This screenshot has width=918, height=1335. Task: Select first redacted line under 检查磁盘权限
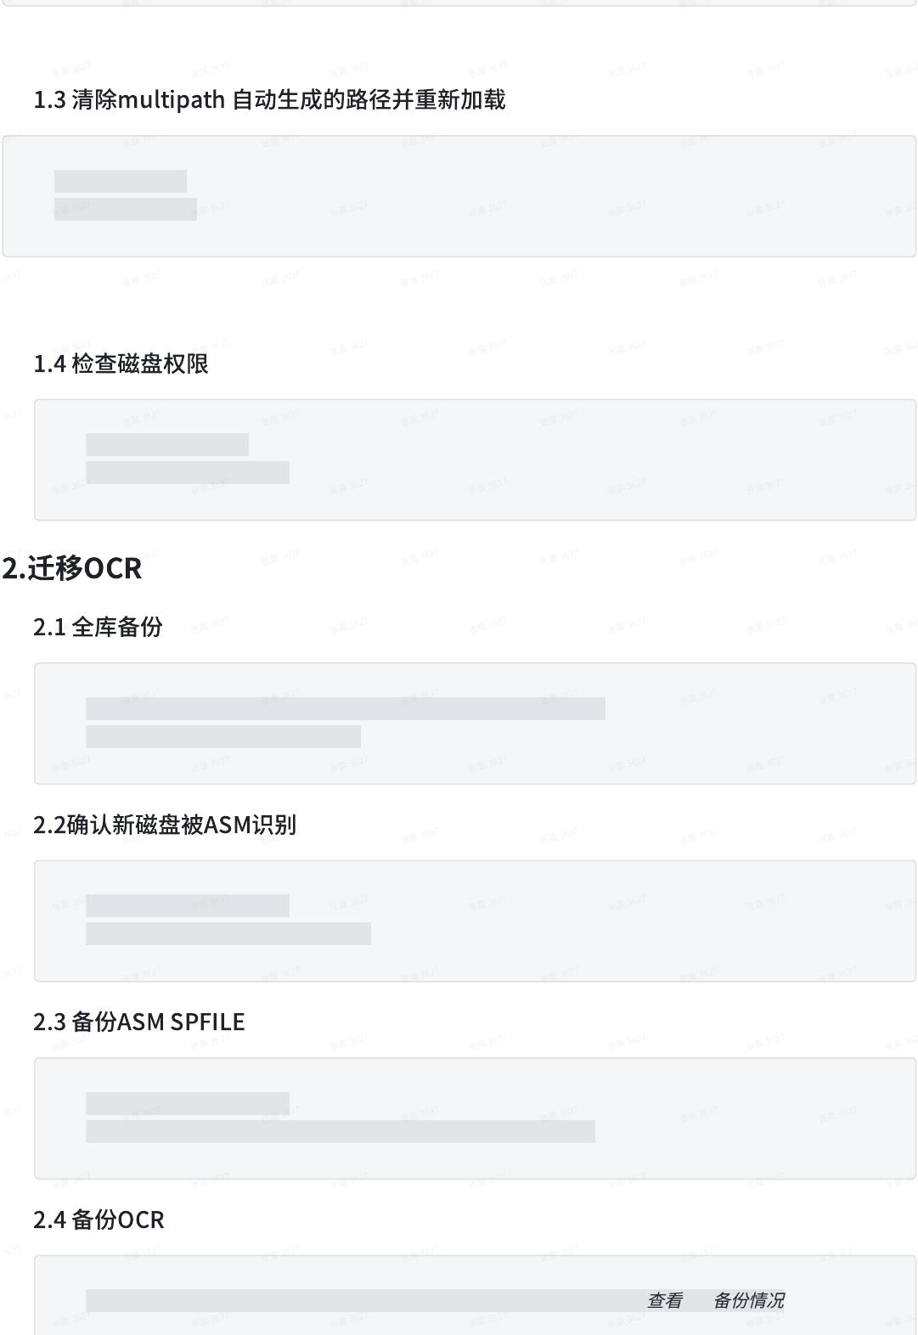point(167,444)
